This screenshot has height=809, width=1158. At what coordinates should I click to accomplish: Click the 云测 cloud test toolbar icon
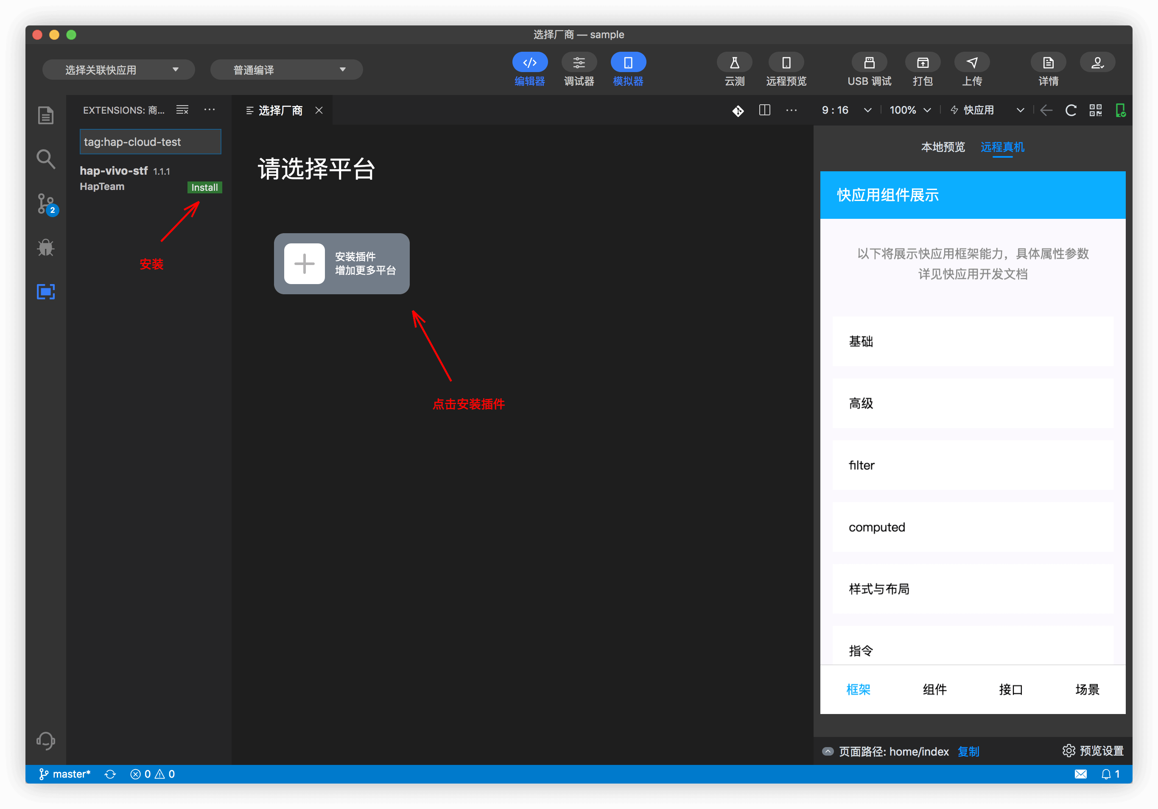coord(734,63)
